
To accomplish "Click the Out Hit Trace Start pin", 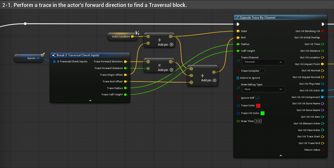I will (x=322, y=136).
